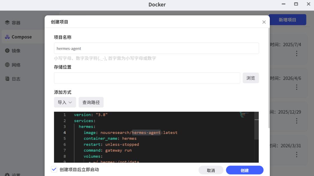
Task: Click the dialog's vertical scrollbar
Action: (x=269, y=78)
